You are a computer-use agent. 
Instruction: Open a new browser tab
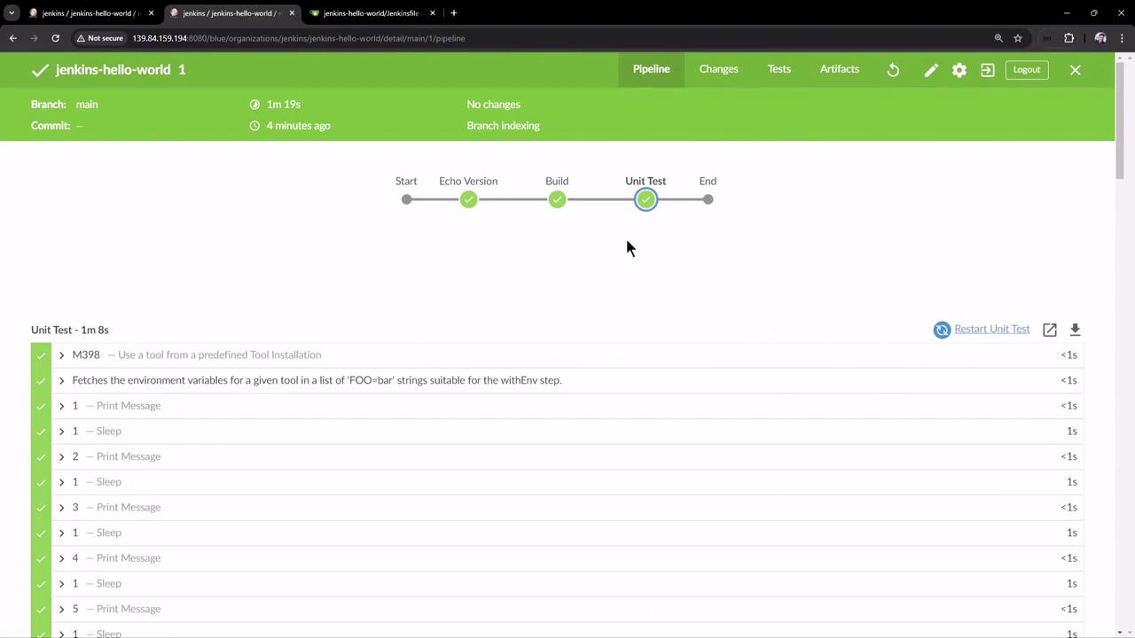(453, 13)
